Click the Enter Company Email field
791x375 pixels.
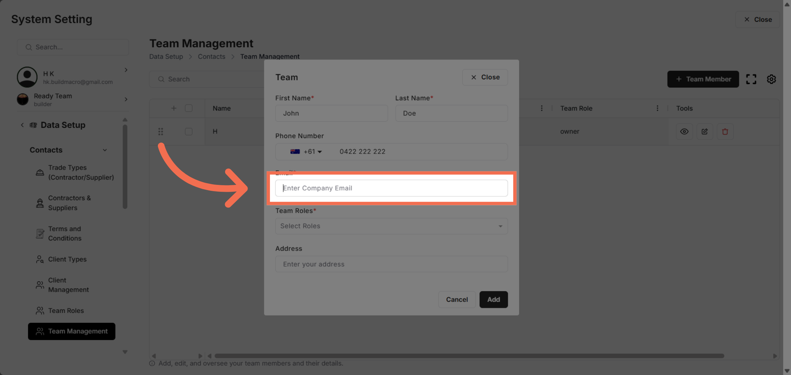pos(391,188)
